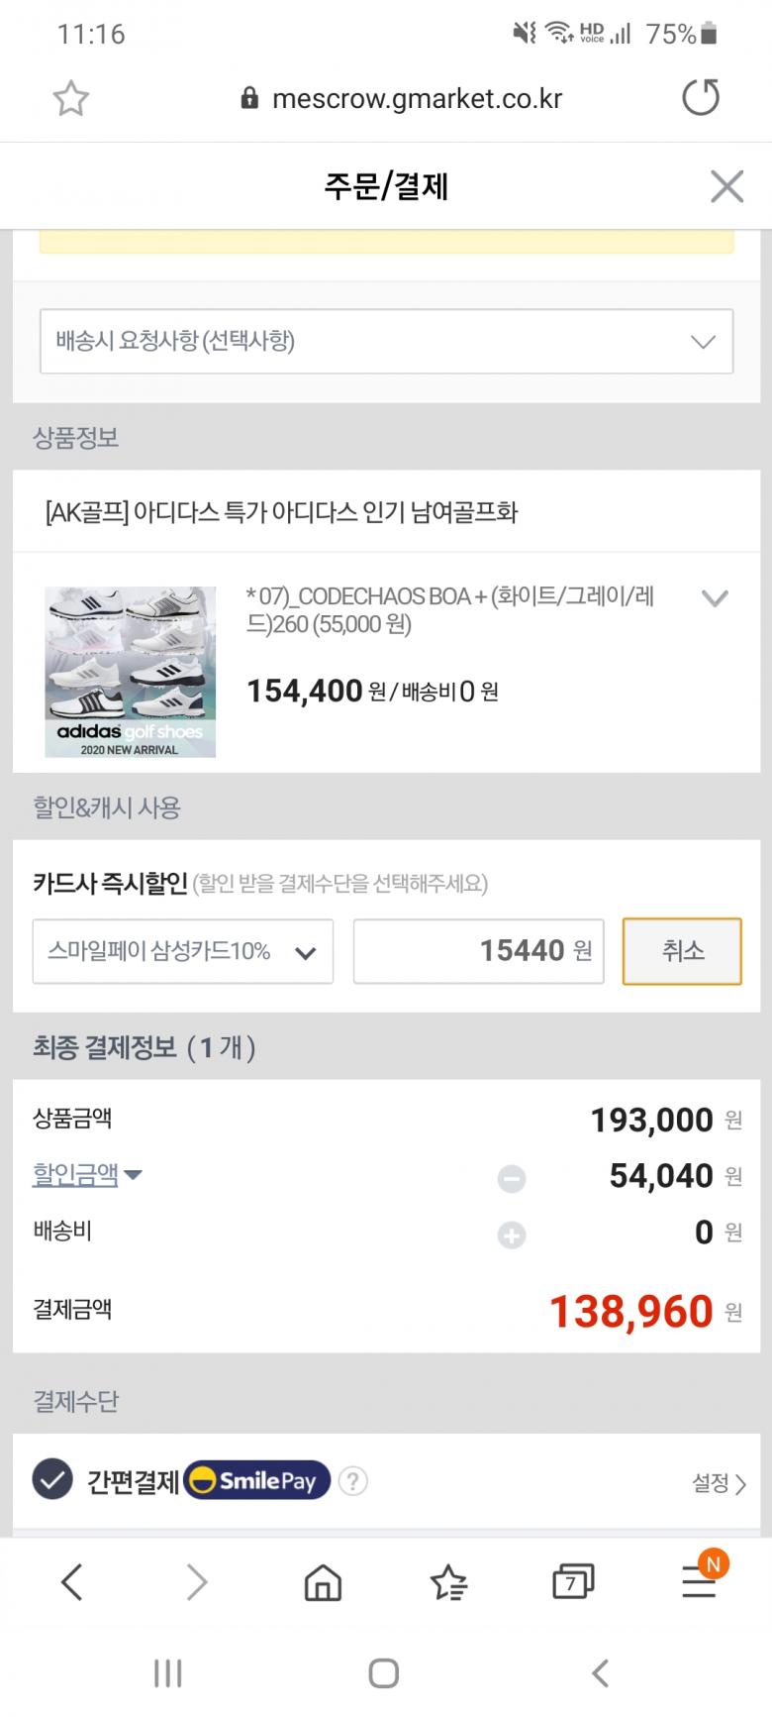Viewport: 772px width, 1717px height.
Task: Open the browser home page icon
Action: tap(323, 1582)
